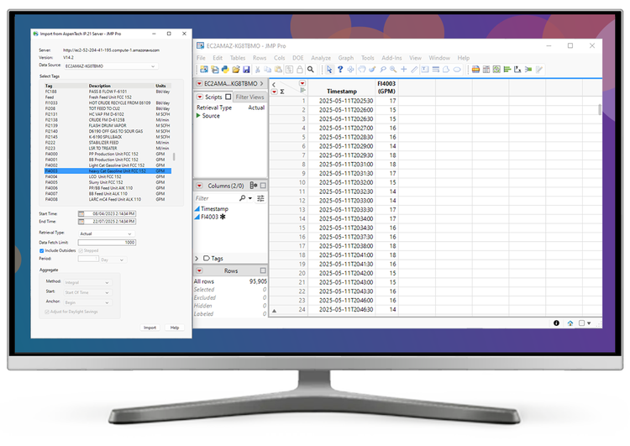Open the Add-Ins menu
The height and width of the screenshot is (446, 630).
point(391,58)
